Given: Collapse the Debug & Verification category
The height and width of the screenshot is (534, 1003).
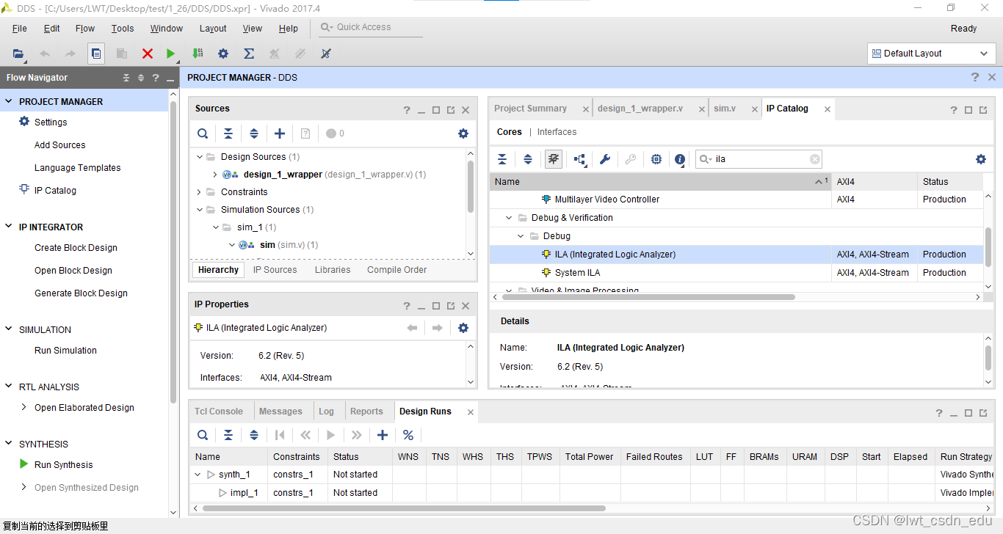Looking at the screenshot, I should point(509,218).
